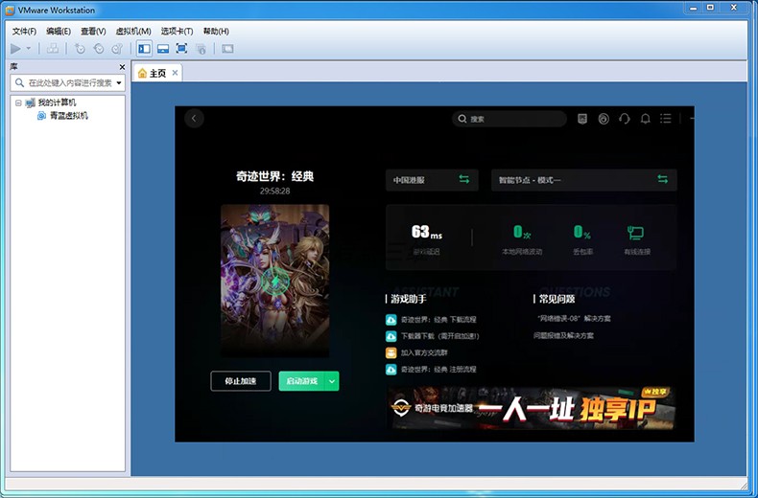
Task: Open the power options arrow beside play icon
Action: (x=29, y=48)
